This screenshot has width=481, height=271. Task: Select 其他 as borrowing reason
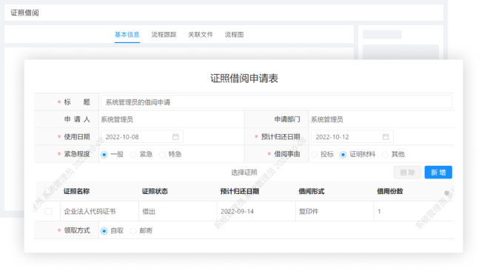pos(385,154)
